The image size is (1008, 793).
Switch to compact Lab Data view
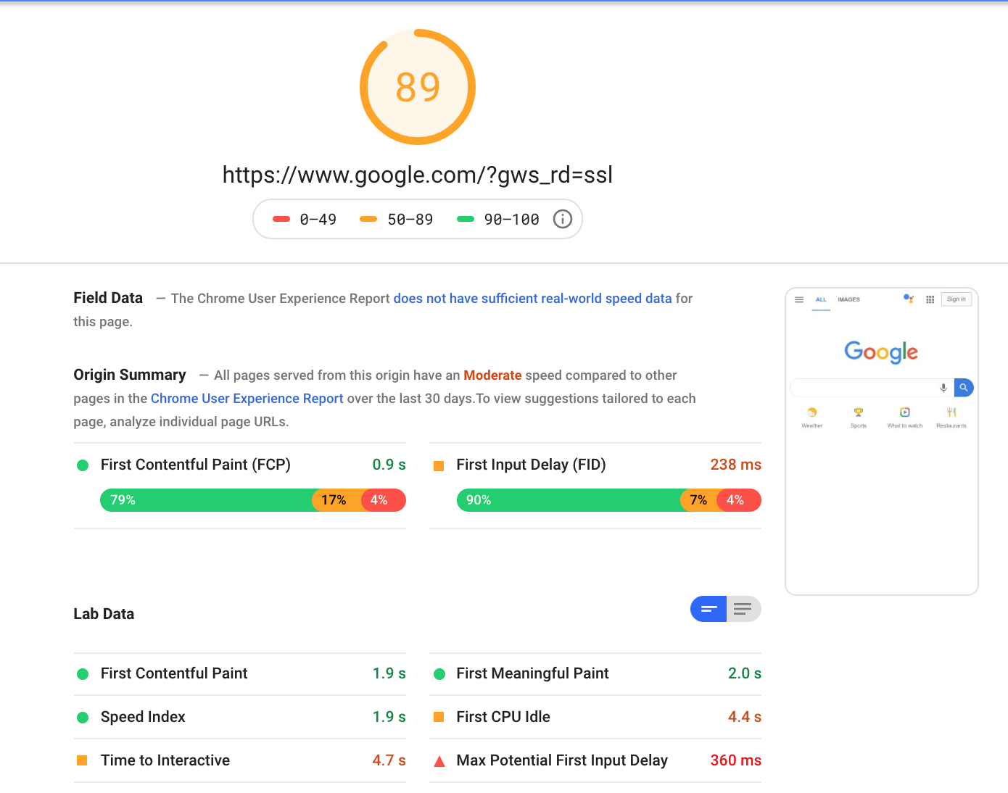tap(709, 609)
